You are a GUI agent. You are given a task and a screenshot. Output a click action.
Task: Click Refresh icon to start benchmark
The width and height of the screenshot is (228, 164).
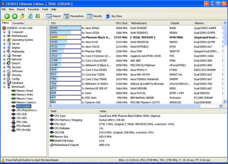click(30, 16)
